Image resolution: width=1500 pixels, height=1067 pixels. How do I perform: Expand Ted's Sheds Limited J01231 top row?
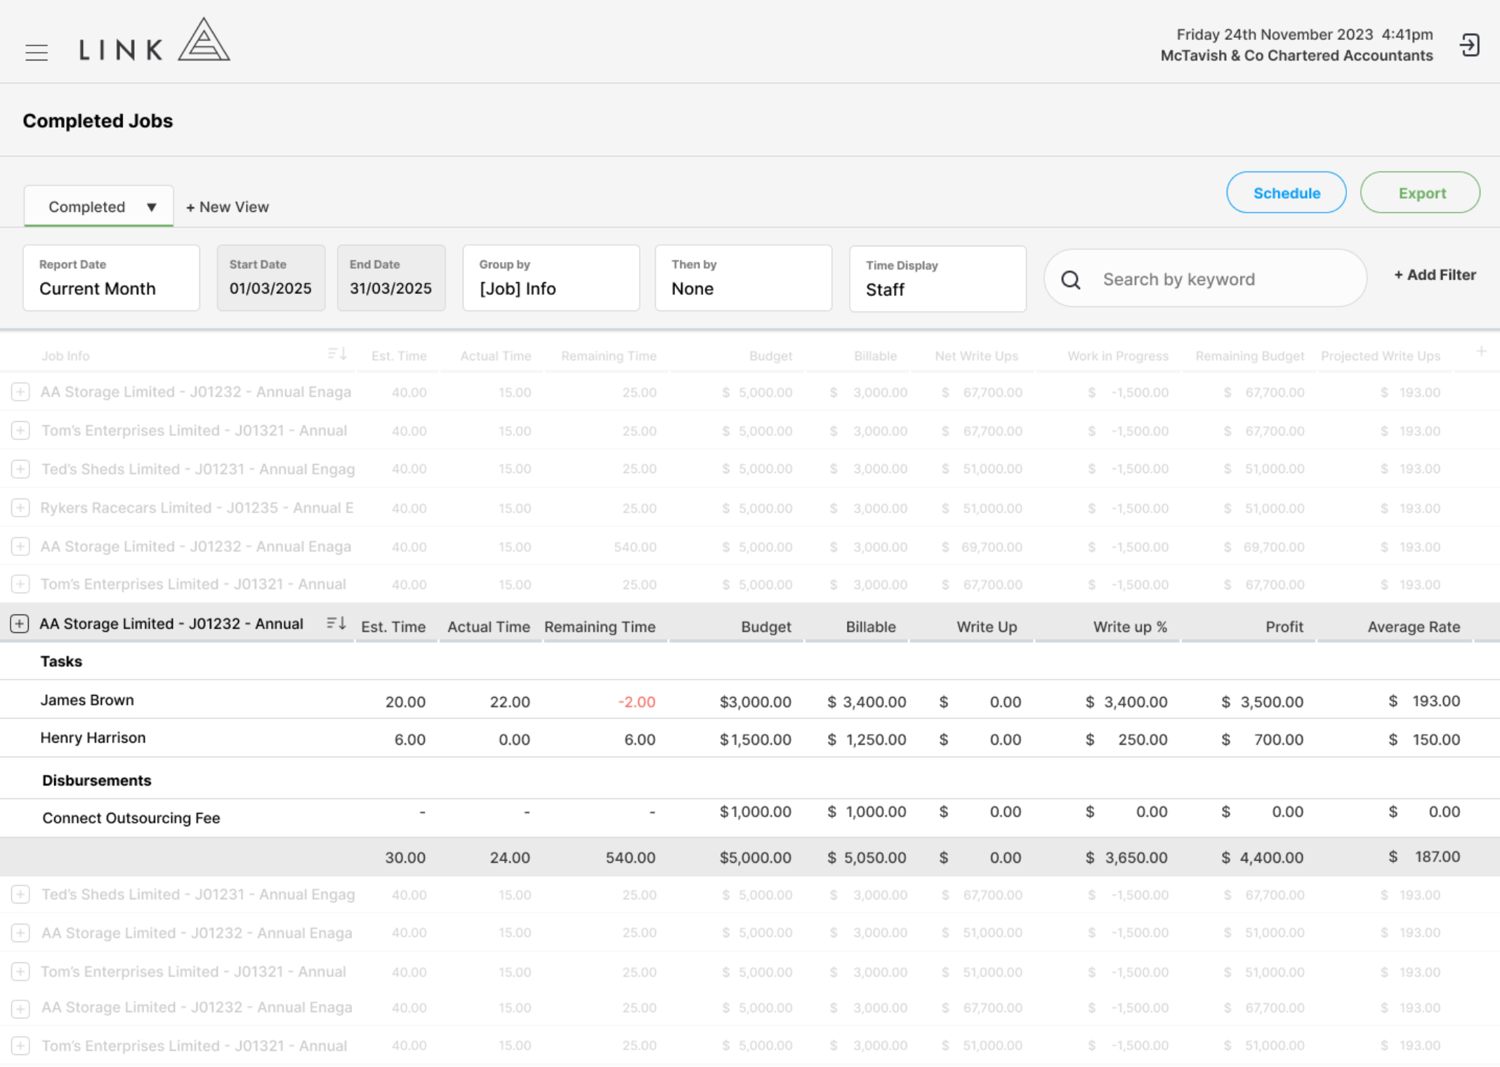pos(20,469)
